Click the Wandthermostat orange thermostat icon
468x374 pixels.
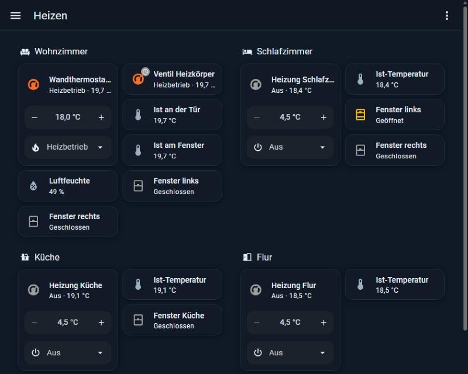34,84
